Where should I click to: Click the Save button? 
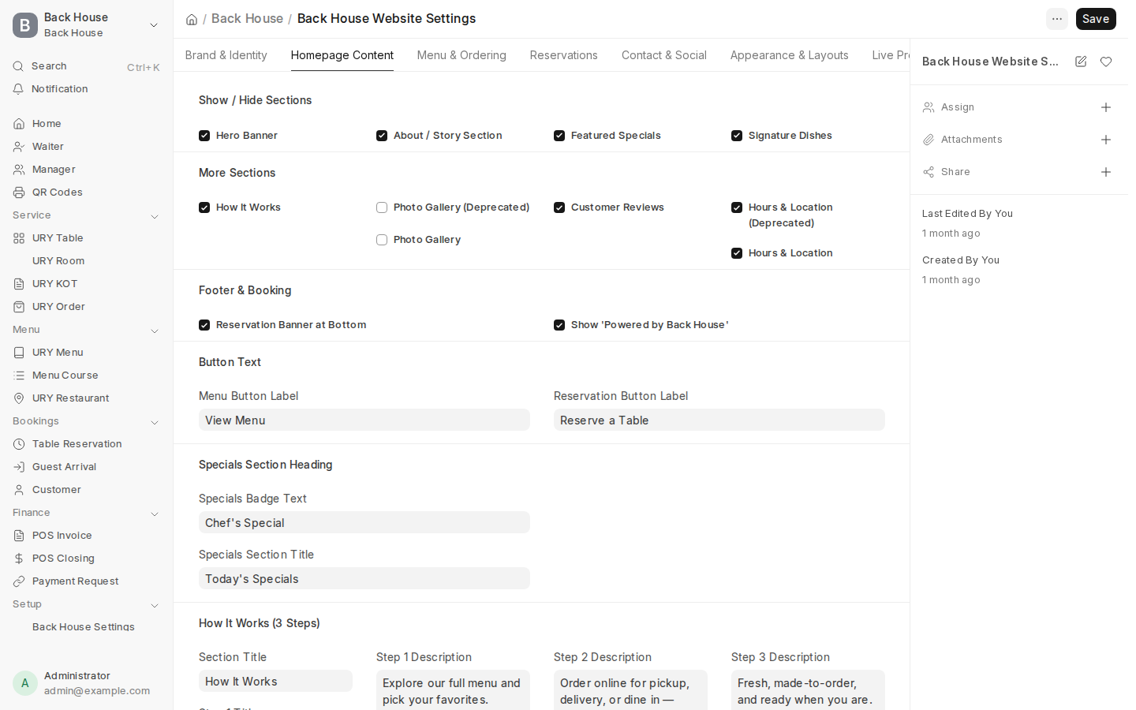(x=1096, y=19)
